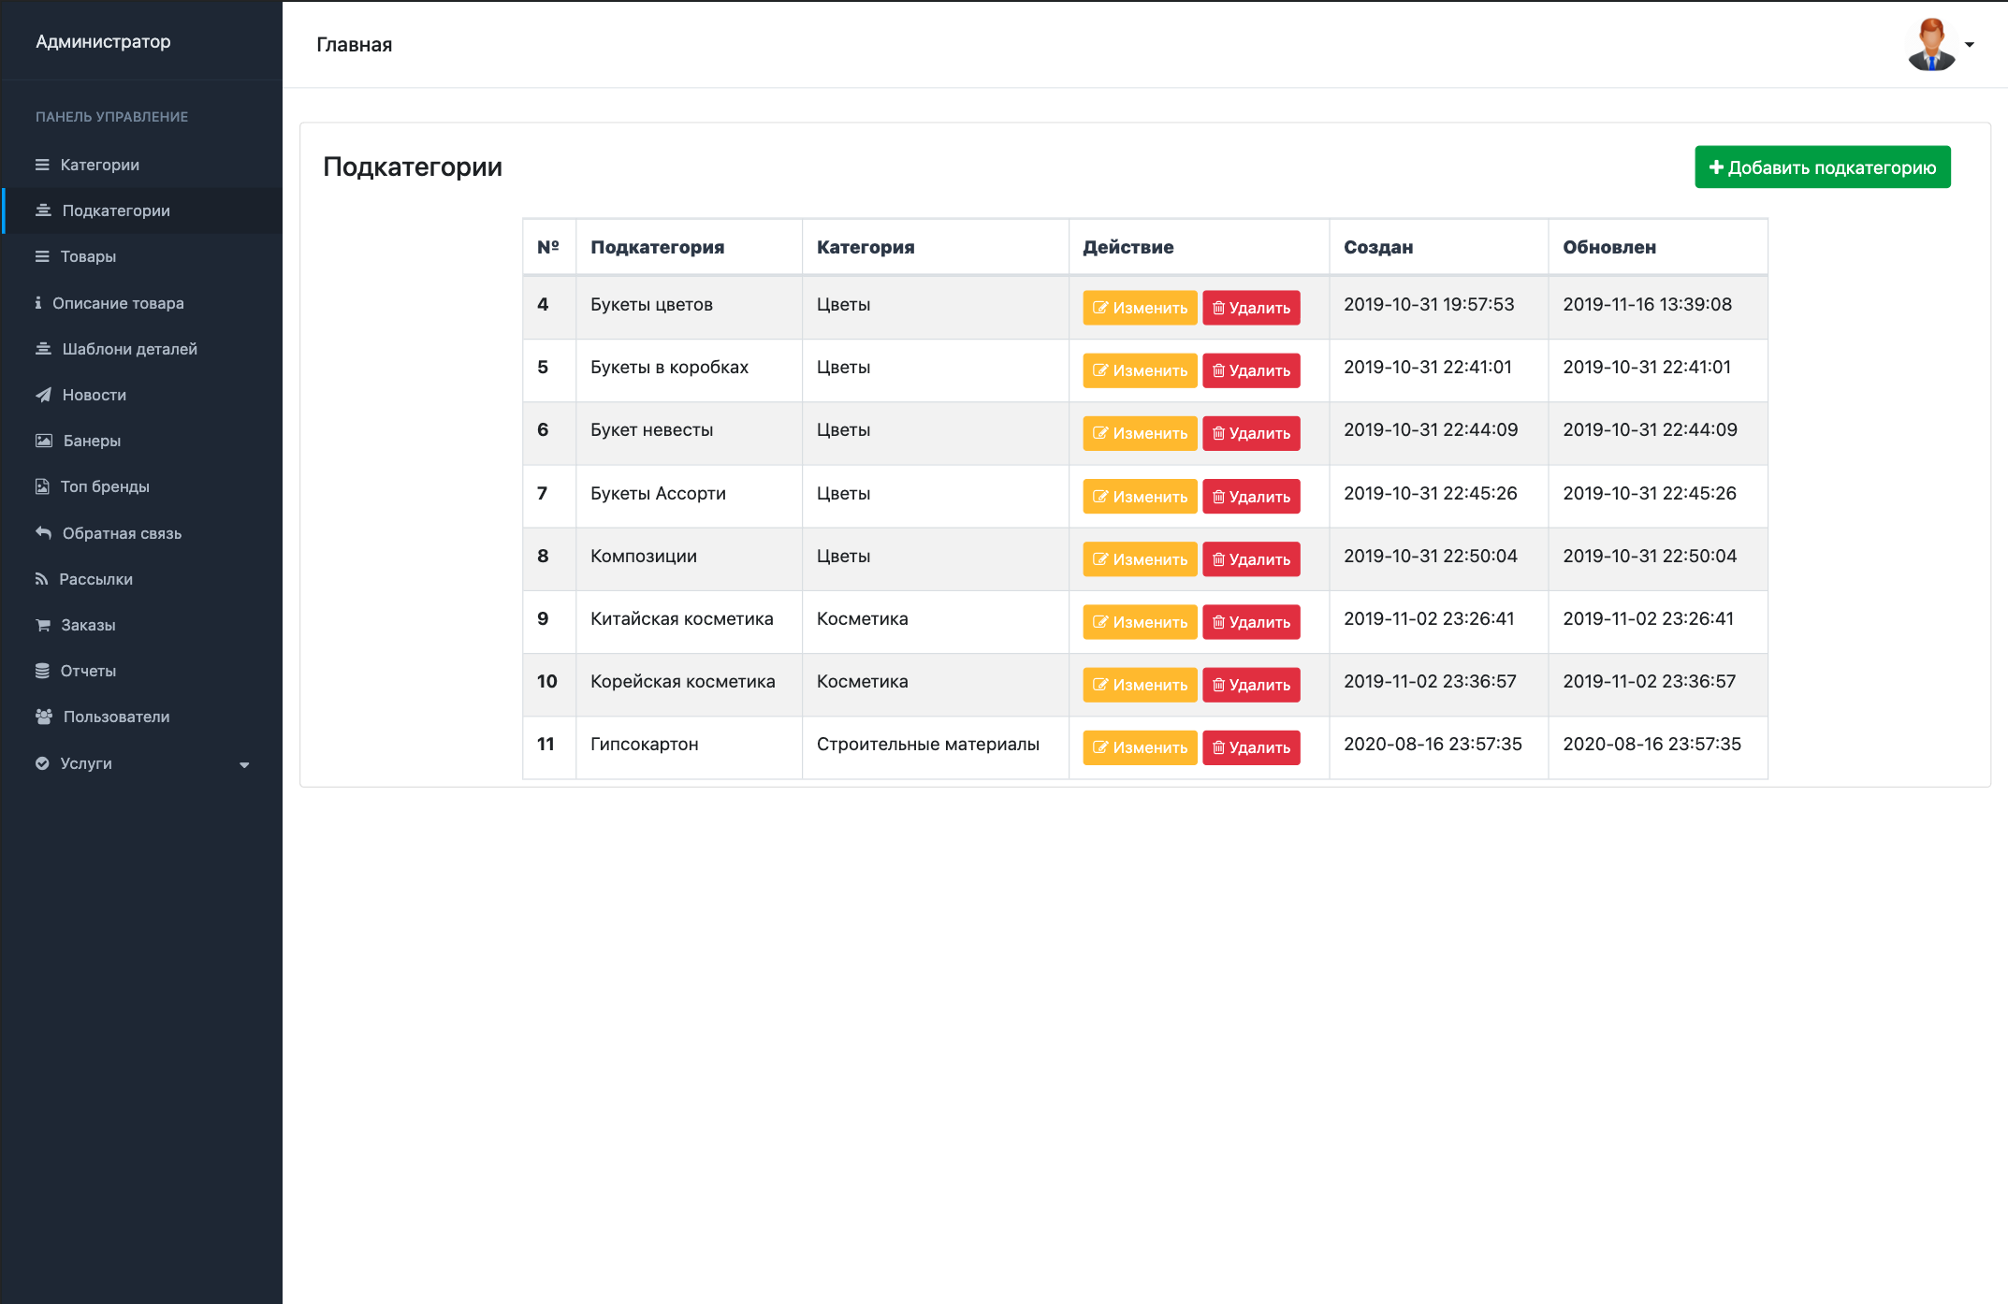Open the Подкатегории menu item

142,210
